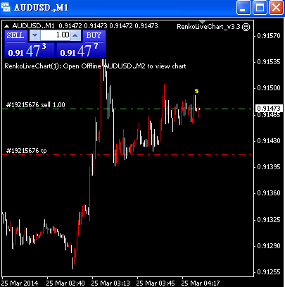
Task: Collapse one-click trading panel via triangle arrow
Action: pos(7,26)
